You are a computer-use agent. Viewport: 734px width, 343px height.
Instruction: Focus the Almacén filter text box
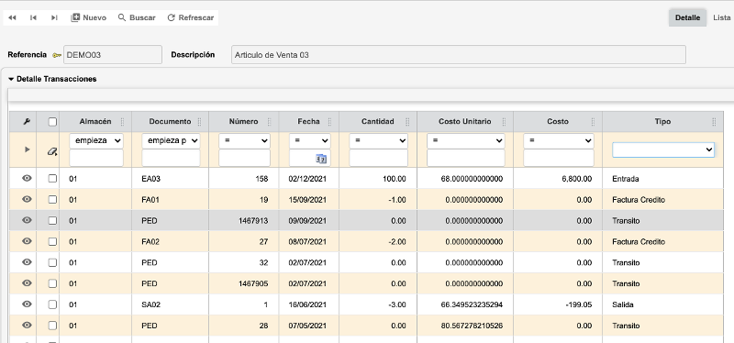(96, 158)
